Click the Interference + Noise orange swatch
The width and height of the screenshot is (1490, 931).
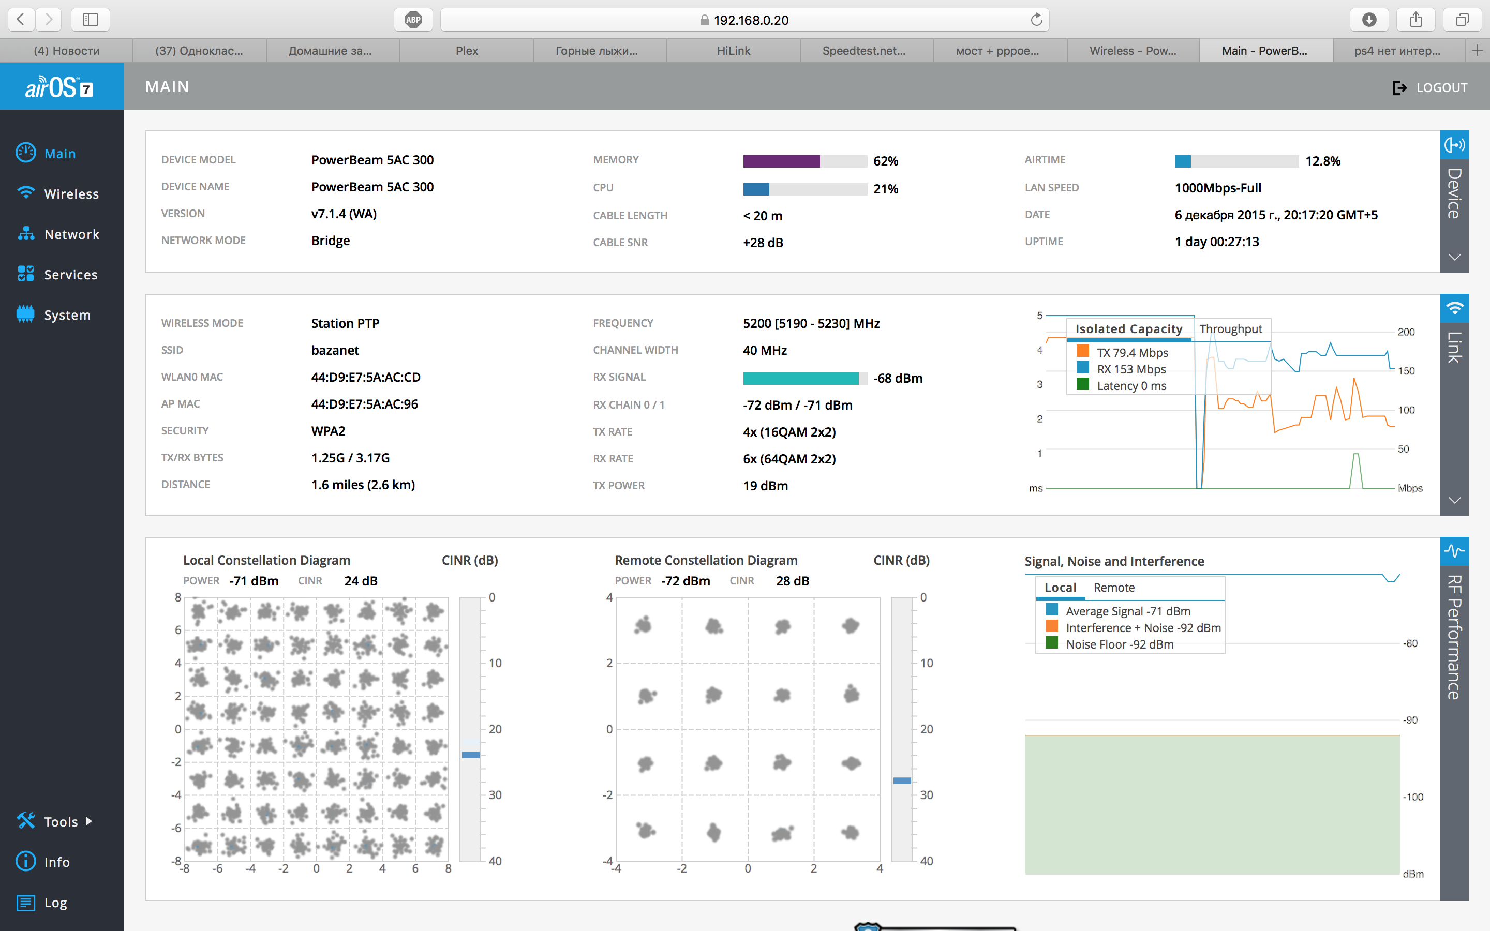click(1052, 627)
